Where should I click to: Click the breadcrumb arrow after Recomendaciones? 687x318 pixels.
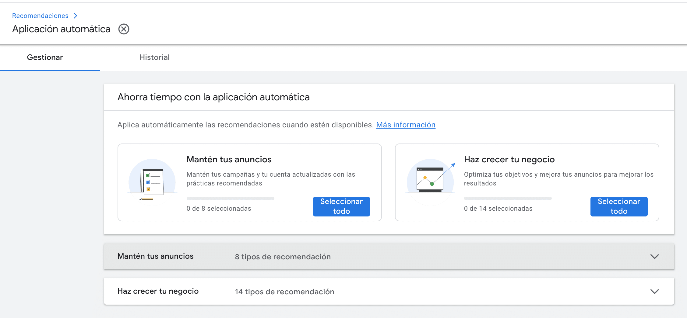click(76, 16)
